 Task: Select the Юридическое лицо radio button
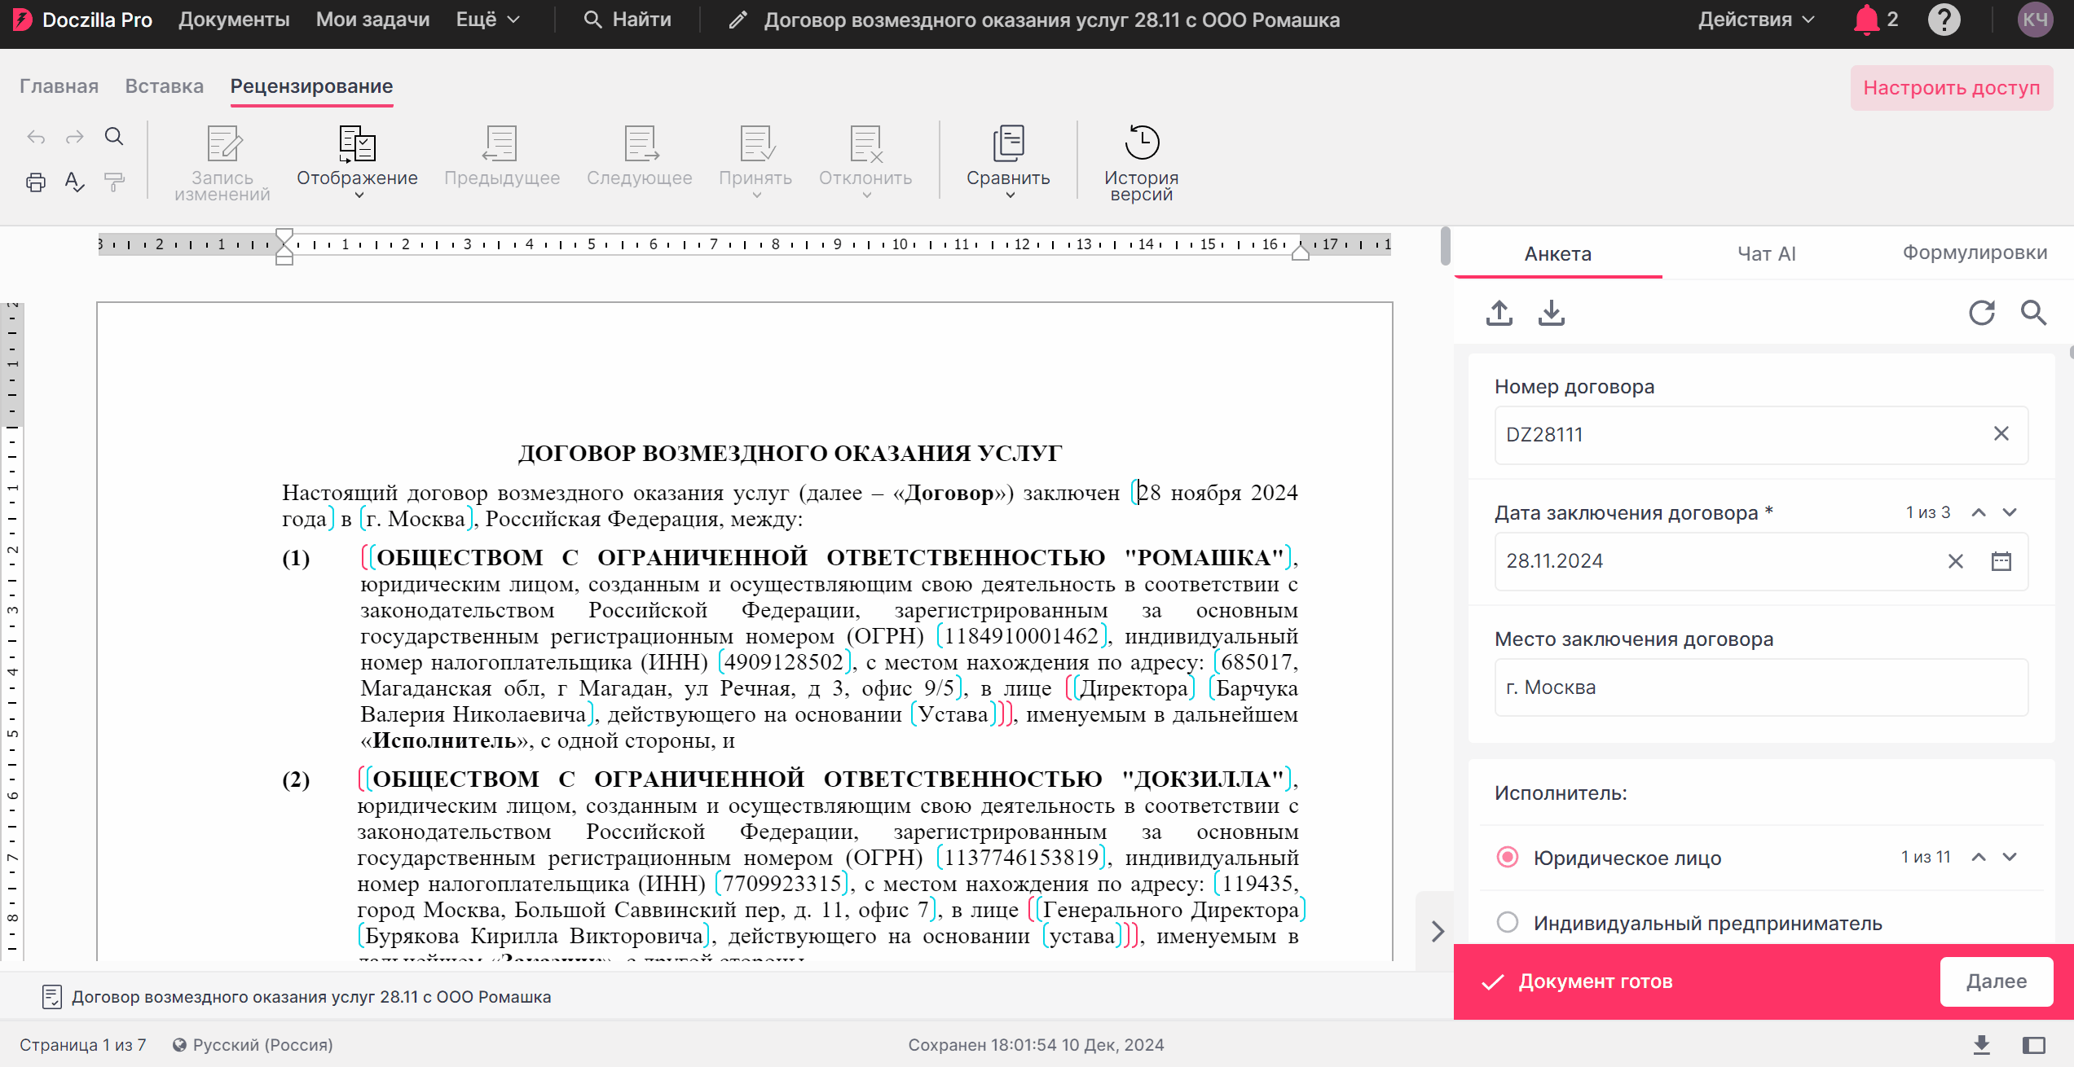pos(1508,857)
